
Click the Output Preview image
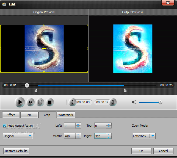133,49
